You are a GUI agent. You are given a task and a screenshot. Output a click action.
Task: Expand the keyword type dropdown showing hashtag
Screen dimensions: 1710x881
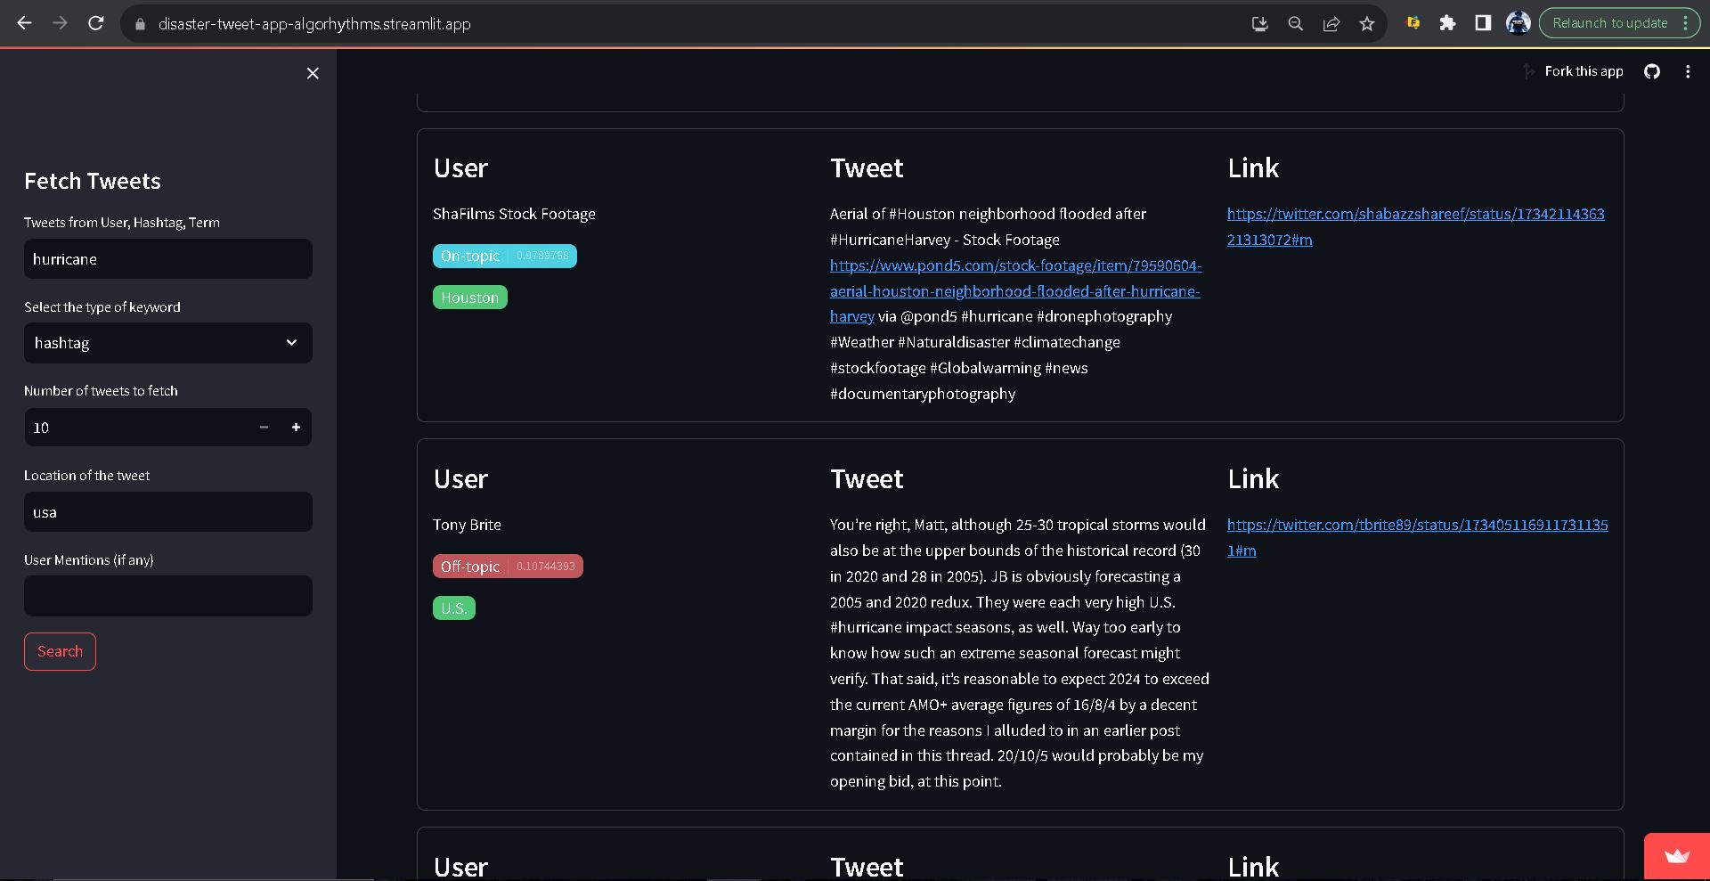(167, 343)
